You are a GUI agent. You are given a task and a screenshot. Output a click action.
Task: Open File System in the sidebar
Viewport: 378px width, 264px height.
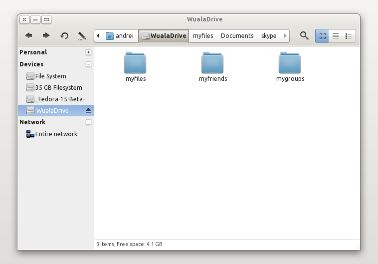coord(56,76)
